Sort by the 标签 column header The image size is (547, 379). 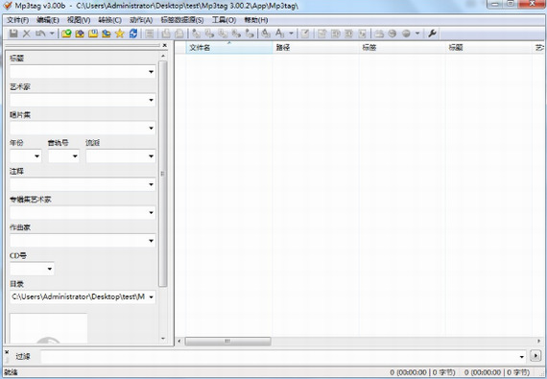click(402, 47)
